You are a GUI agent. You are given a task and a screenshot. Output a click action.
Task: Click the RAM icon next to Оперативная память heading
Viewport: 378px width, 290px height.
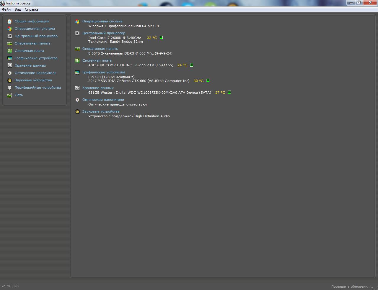tap(77, 49)
